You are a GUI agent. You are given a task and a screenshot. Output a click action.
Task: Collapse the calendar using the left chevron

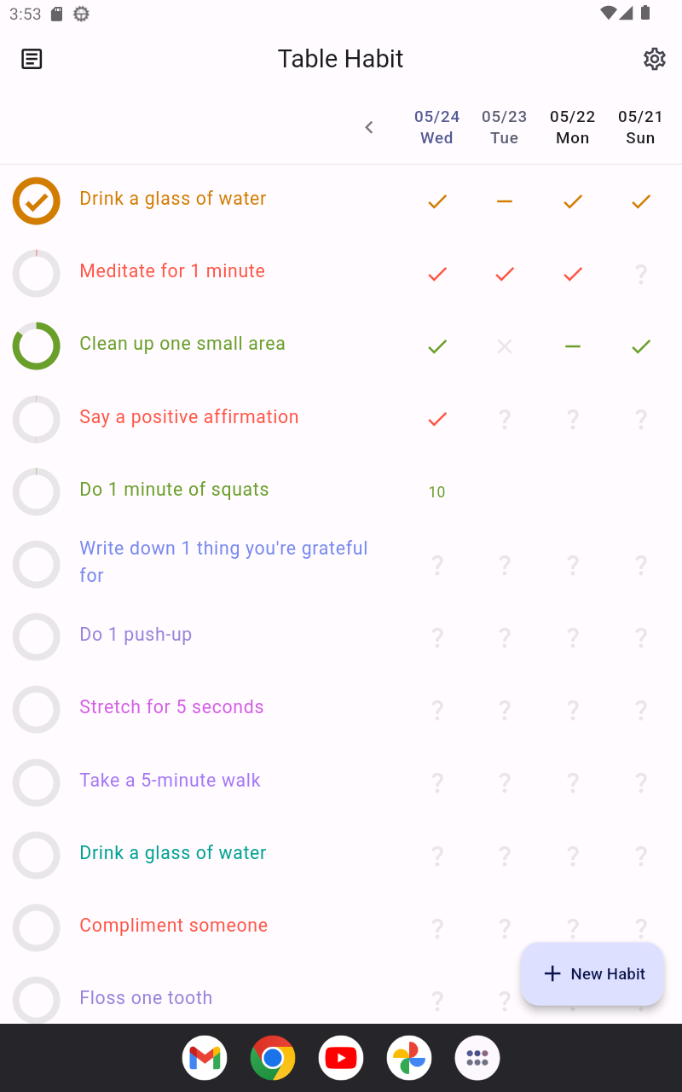(369, 127)
